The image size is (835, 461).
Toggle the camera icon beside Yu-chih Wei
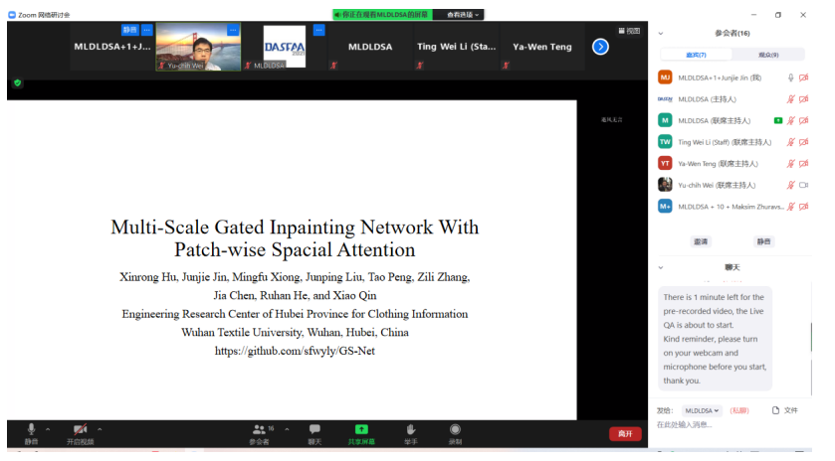(x=803, y=185)
